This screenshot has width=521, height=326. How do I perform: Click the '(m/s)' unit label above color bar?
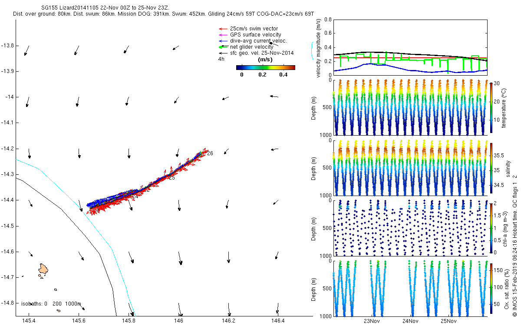(265, 60)
